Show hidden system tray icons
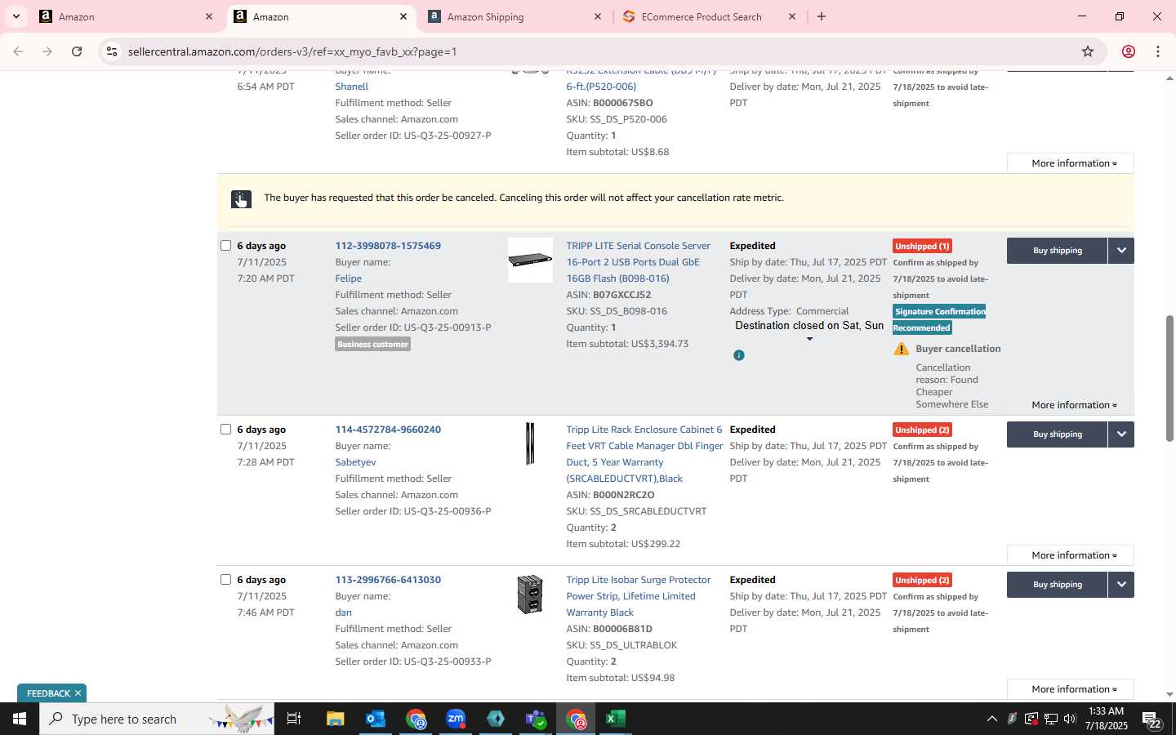1176x735 pixels. [991, 719]
